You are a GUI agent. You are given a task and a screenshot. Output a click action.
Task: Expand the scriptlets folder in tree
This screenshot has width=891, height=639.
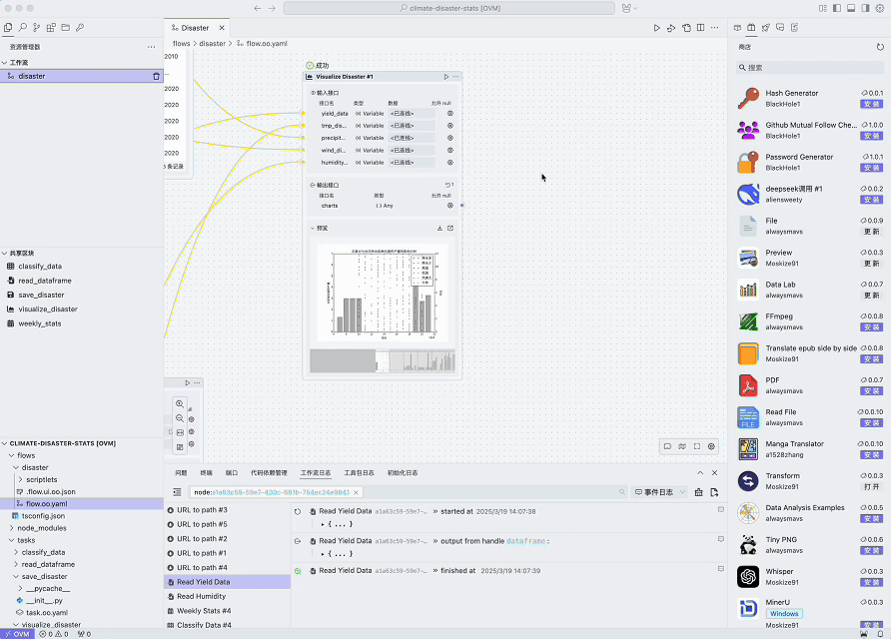tap(21, 479)
